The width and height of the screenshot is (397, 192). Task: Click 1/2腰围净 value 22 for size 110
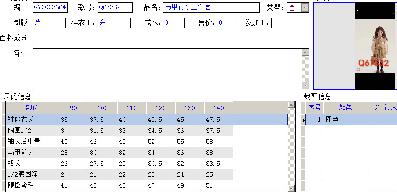click(x=132, y=174)
